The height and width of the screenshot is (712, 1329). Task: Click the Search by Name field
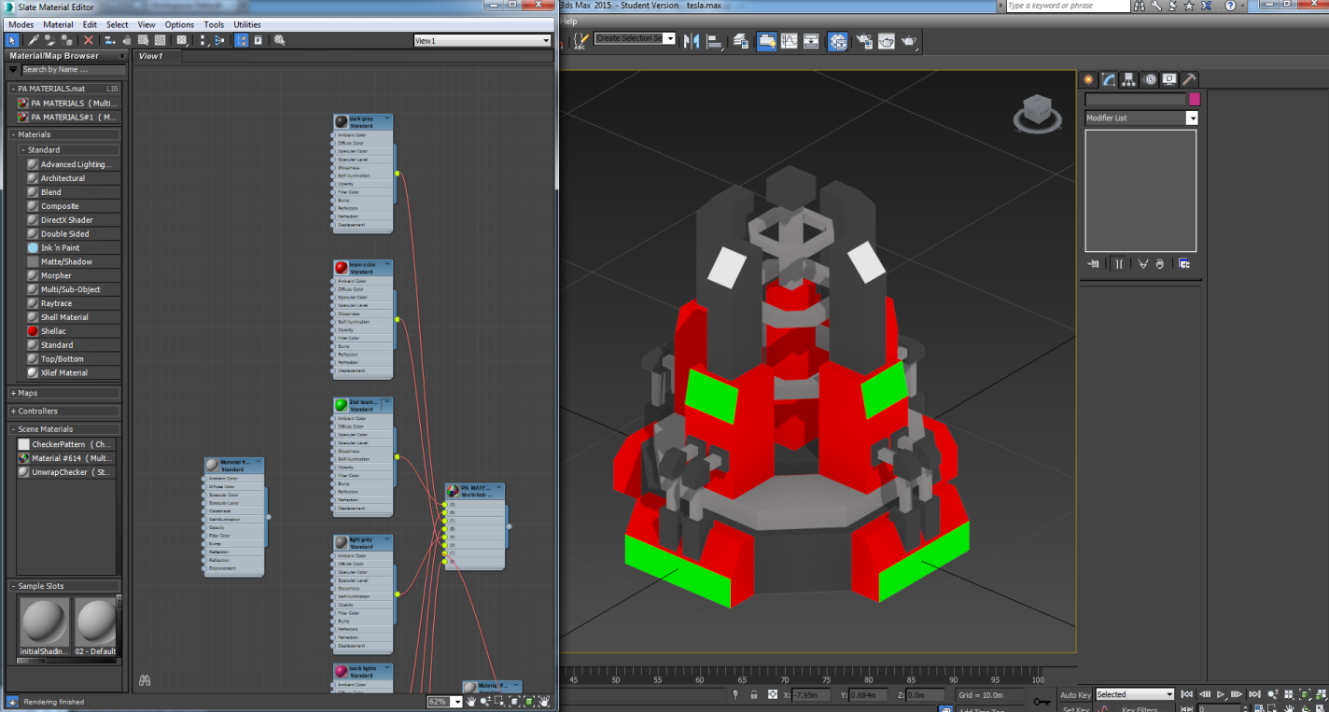(x=73, y=70)
